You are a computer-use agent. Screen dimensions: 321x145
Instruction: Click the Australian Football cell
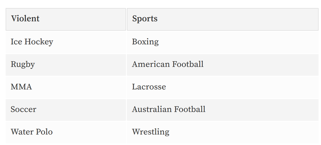pyautogui.click(x=223, y=110)
